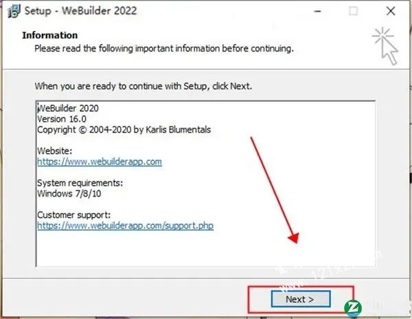
Task: Click the "Website:" label
Action: point(55,151)
